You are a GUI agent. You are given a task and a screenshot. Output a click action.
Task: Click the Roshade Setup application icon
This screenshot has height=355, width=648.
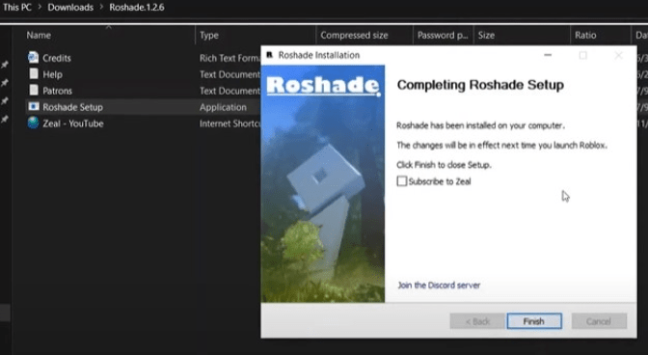point(34,107)
